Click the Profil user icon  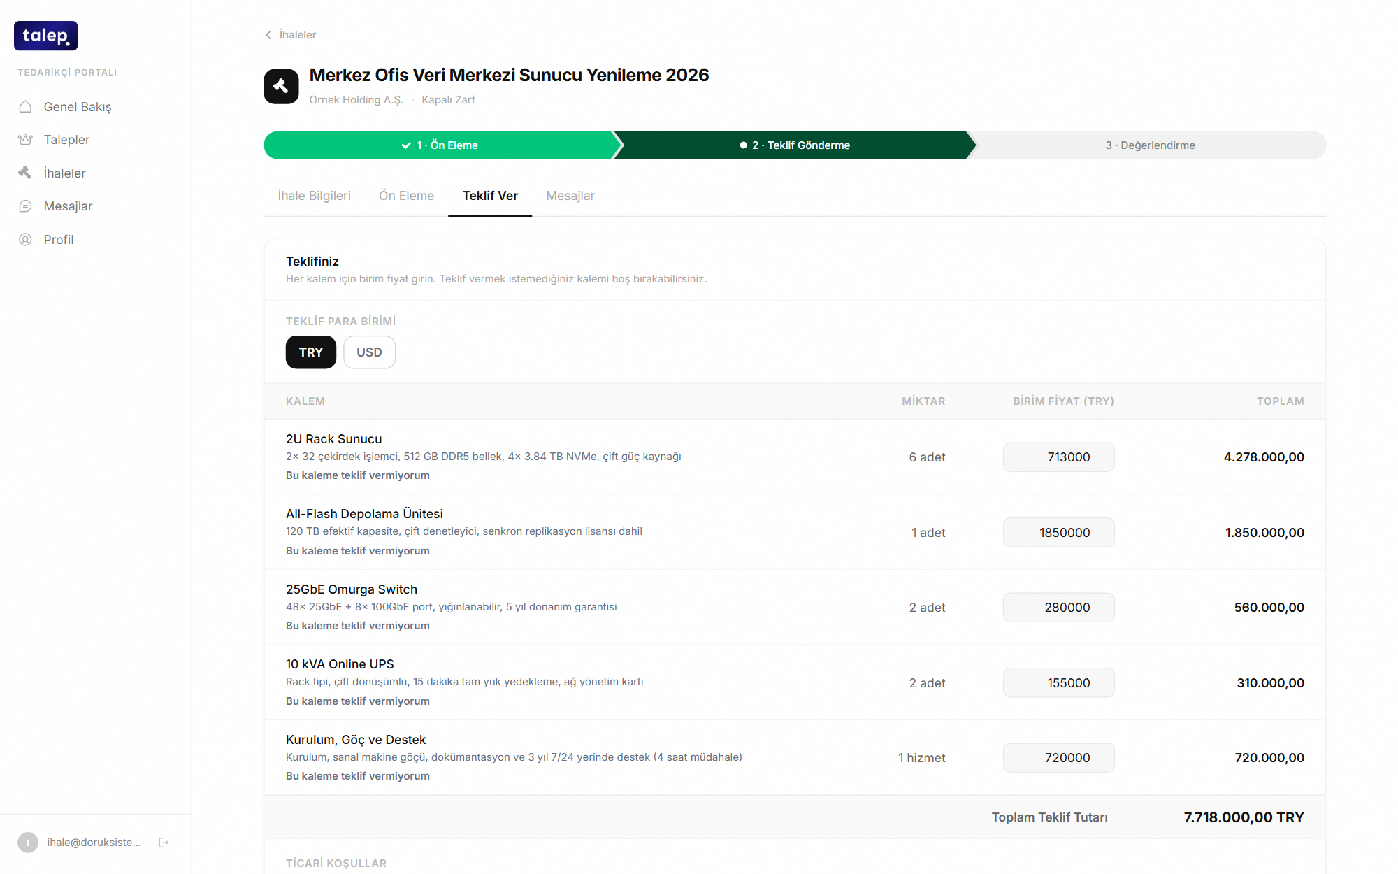(x=26, y=239)
